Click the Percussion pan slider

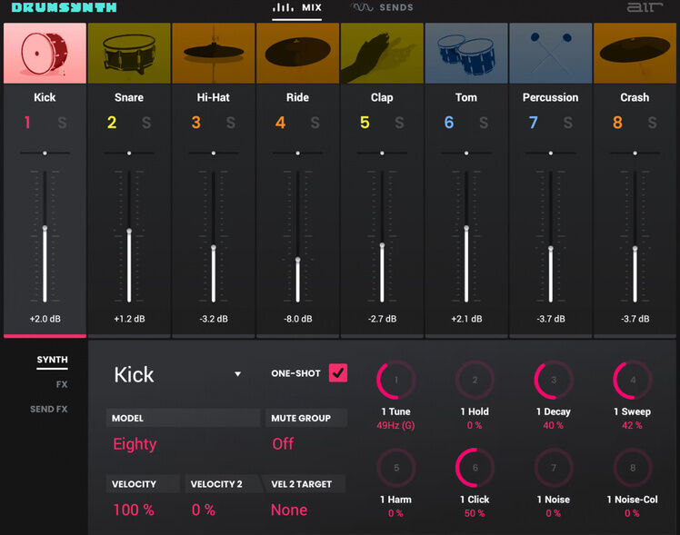click(550, 153)
